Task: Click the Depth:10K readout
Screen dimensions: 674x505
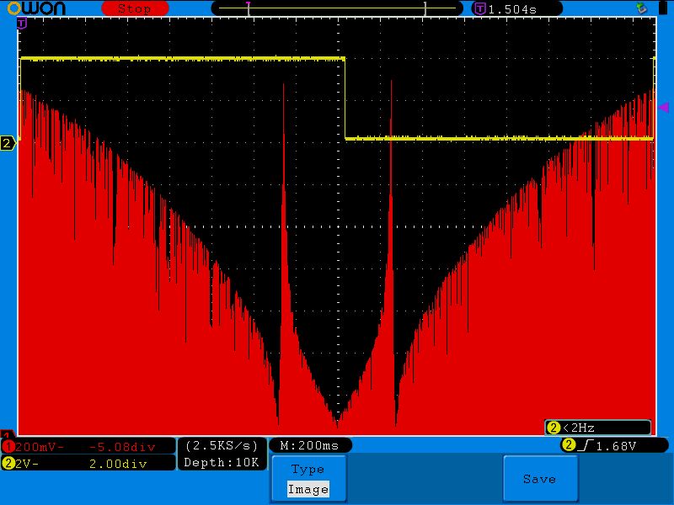Action: (222, 462)
